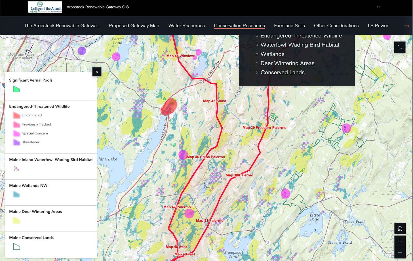Click the Waterfowl-Wading Bird Habitat legend symbol
The width and height of the screenshot is (413, 261).
(16, 169)
